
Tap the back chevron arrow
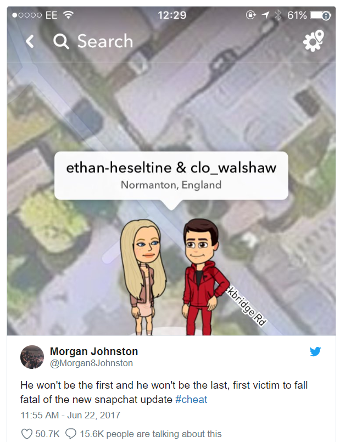[30, 41]
